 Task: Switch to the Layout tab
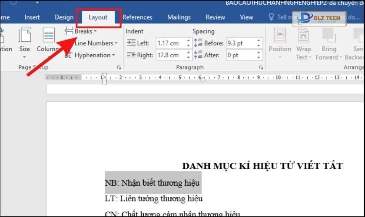98,17
